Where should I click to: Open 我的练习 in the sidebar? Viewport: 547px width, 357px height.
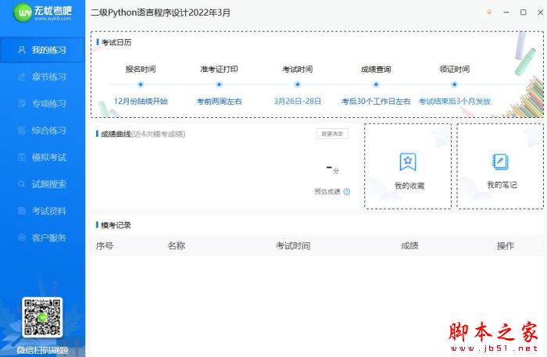(x=42, y=50)
